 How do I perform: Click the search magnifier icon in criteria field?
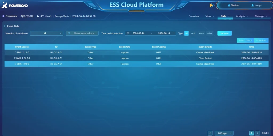69,33
